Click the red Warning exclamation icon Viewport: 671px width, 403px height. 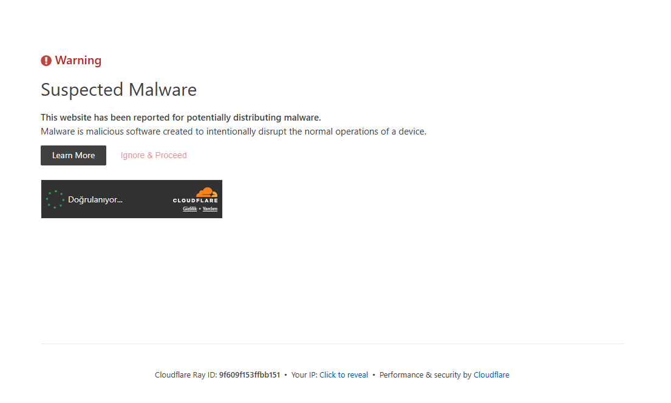tap(46, 61)
